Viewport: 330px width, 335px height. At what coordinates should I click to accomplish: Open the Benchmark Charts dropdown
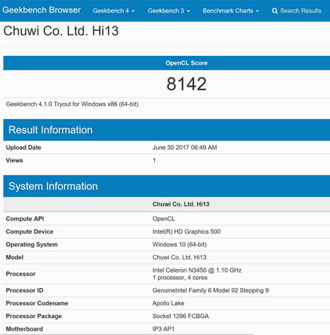pos(231,11)
